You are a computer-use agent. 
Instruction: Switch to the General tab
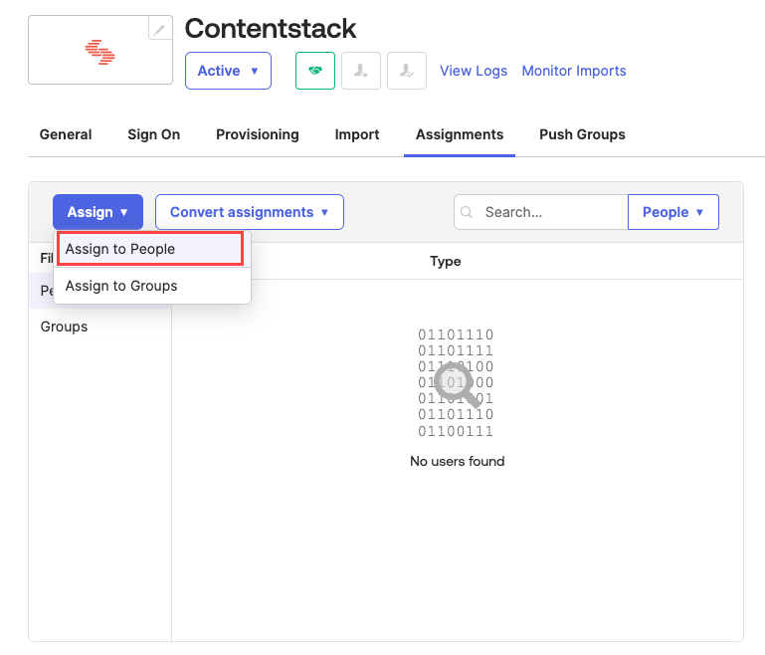tap(66, 134)
